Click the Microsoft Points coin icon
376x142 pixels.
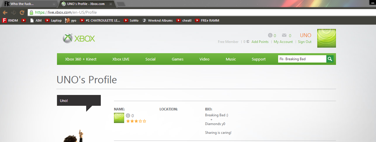248,42
